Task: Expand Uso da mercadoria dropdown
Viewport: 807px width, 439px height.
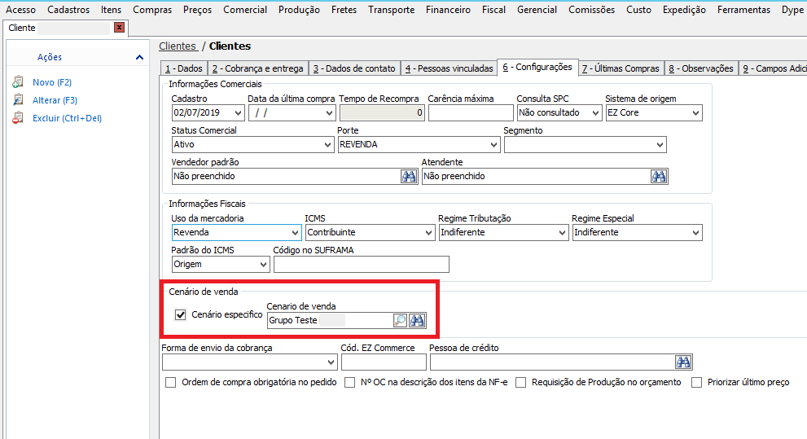Action: pos(295,233)
